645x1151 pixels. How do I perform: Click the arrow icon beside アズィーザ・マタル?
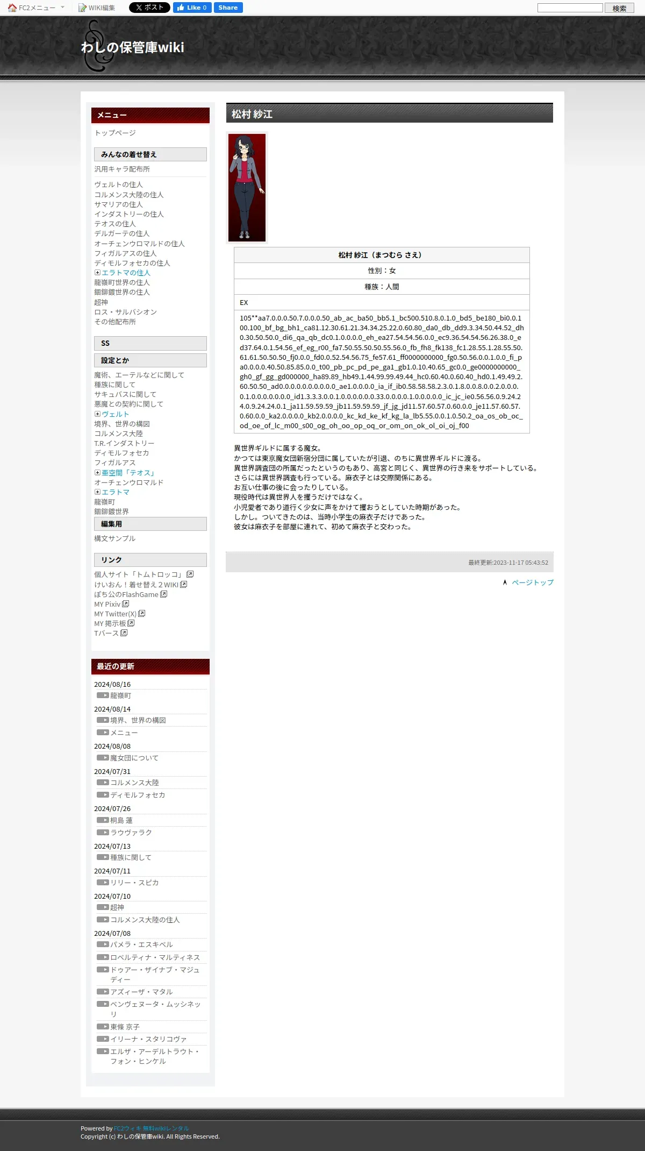coord(103,992)
